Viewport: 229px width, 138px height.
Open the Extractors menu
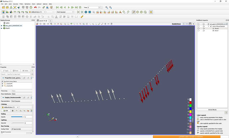(x=28, y=4)
